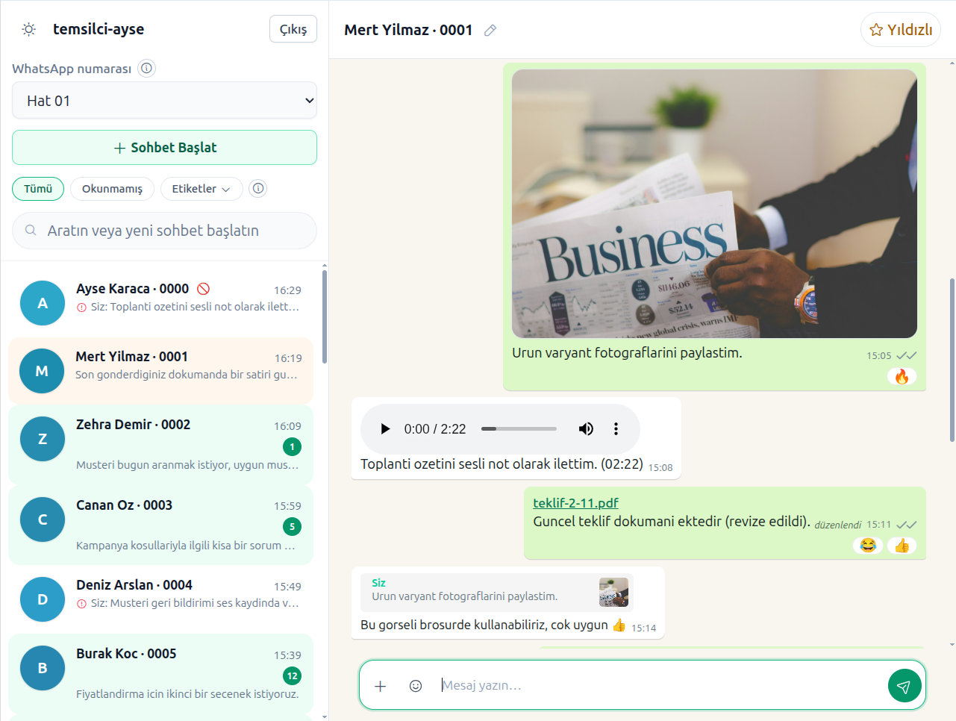The width and height of the screenshot is (956, 721).
Task: Open Canan Oz 0003 conversation
Action: pos(160,525)
